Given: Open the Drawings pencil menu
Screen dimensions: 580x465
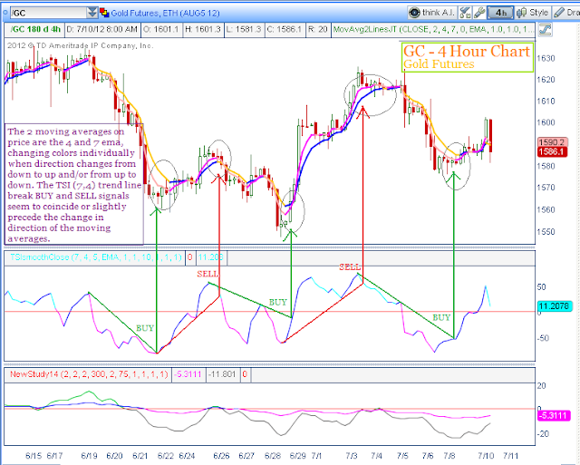Looking at the screenshot, I should [x=566, y=13].
